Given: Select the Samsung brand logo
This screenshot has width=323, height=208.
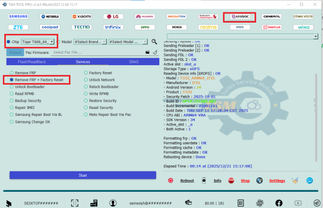Looking at the screenshot, I should (x=18, y=17).
